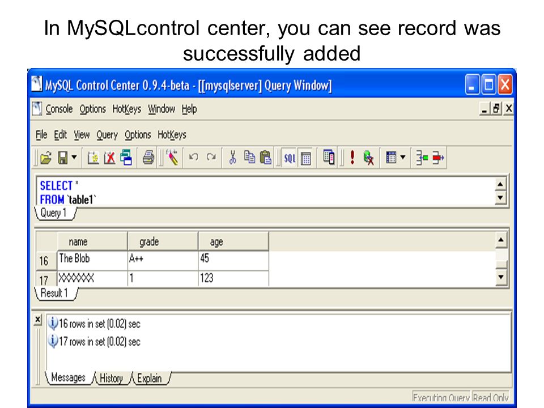Screen dimensions: 544x408
Task: Click the red delete record icon
Action: (438, 158)
